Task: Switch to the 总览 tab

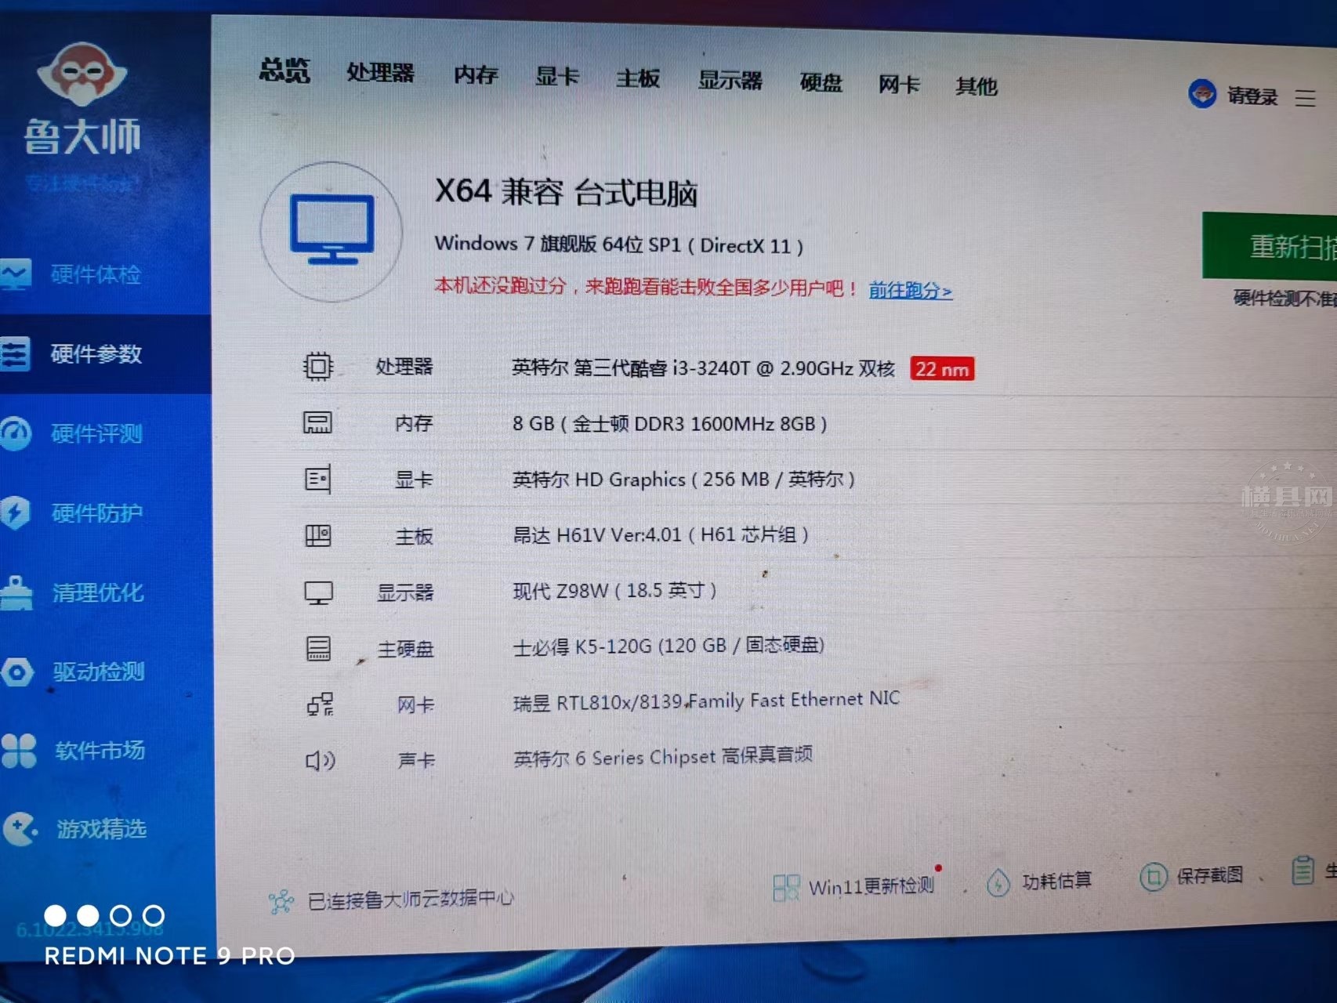Action: [284, 71]
